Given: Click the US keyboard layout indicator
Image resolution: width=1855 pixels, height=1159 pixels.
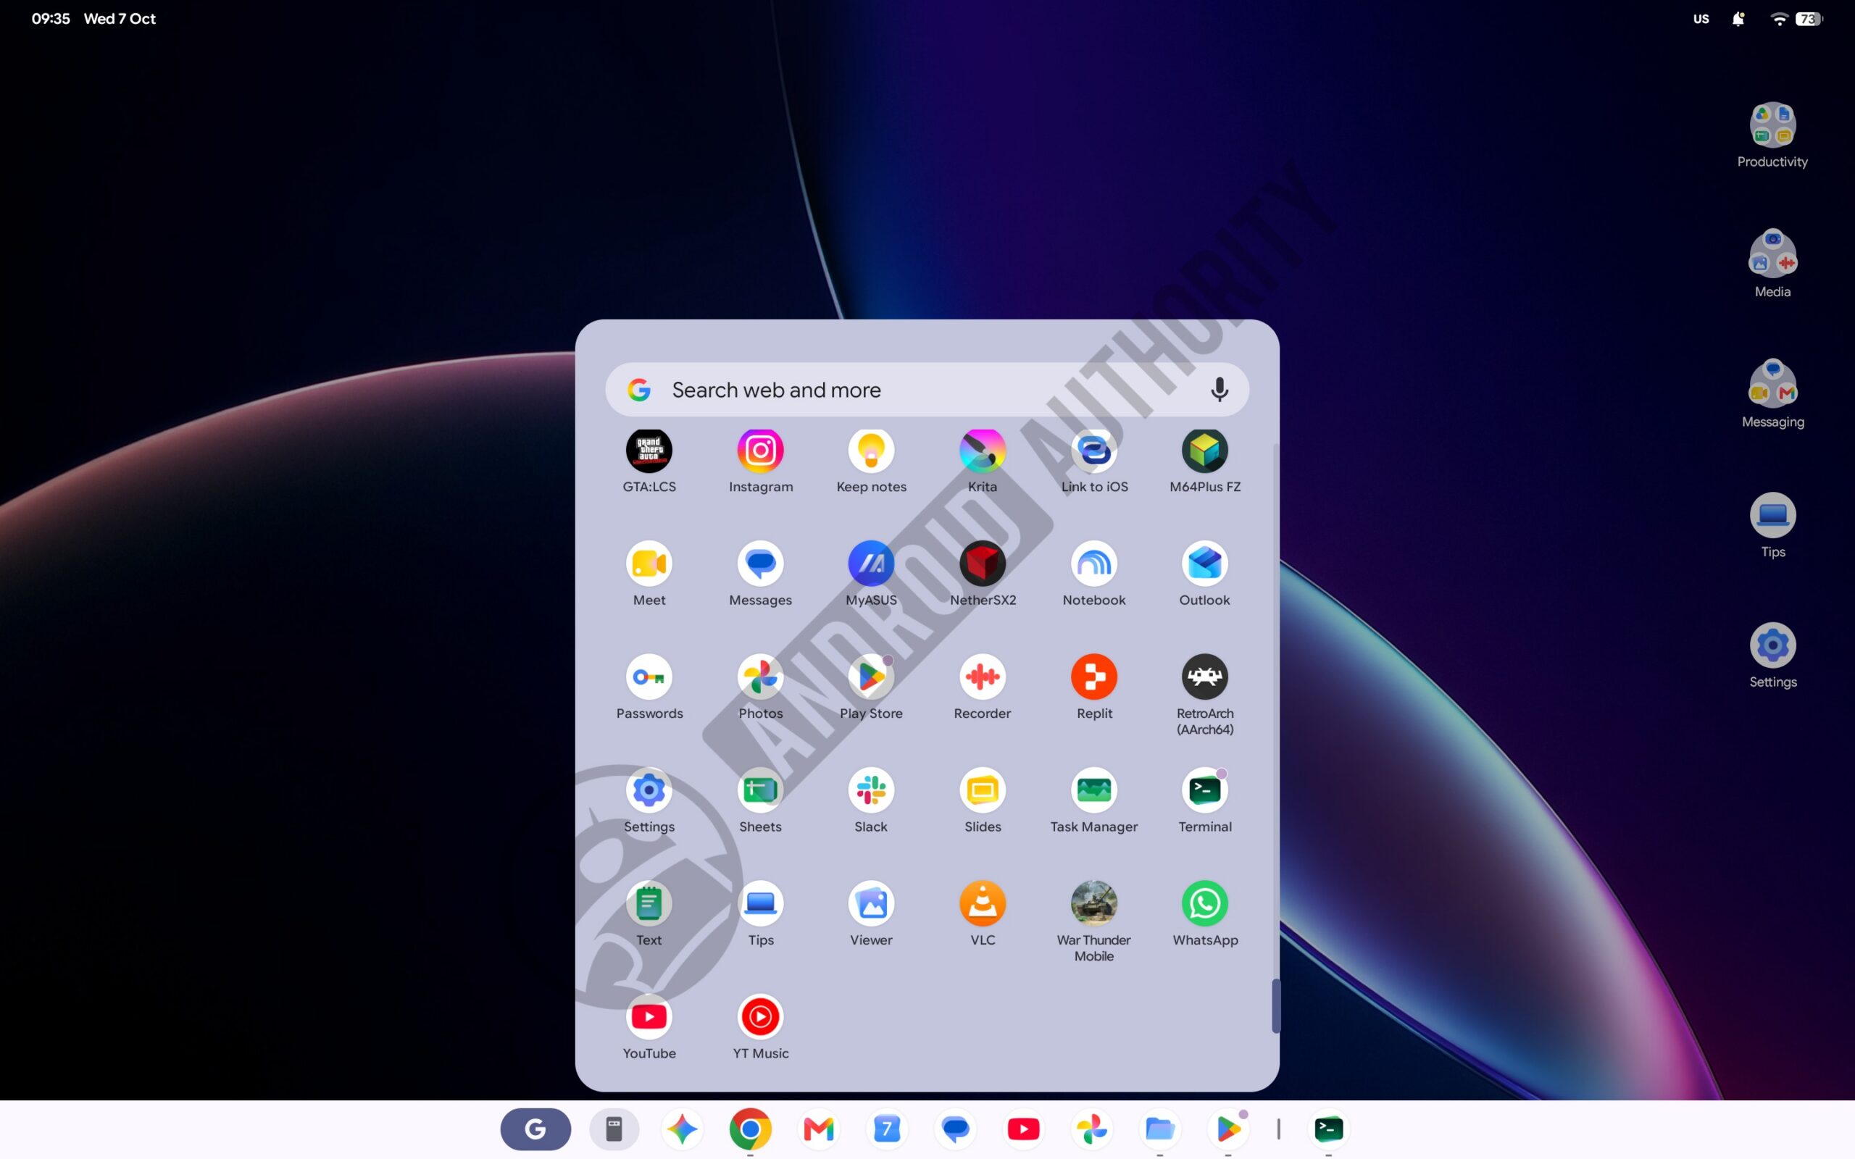Looking at the screenshot, I should point(1701,19).
